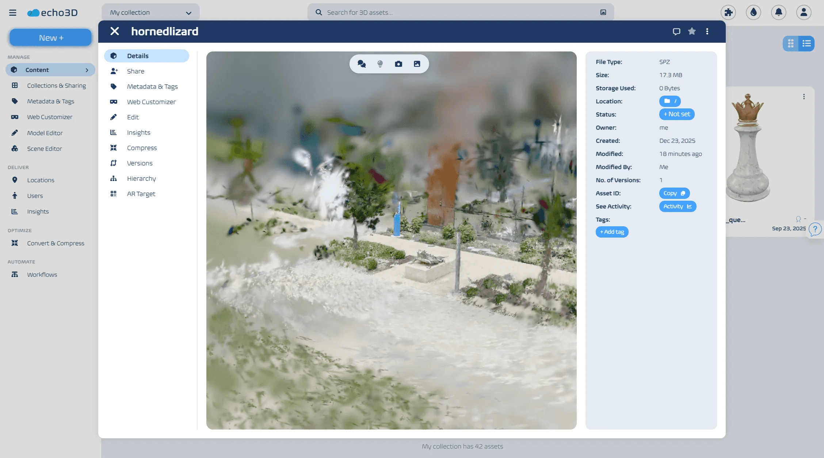This screenshot has height=458, width=824.
Task: Click the Add tag button
Action: pyautogui.click(x=612, y=232)
